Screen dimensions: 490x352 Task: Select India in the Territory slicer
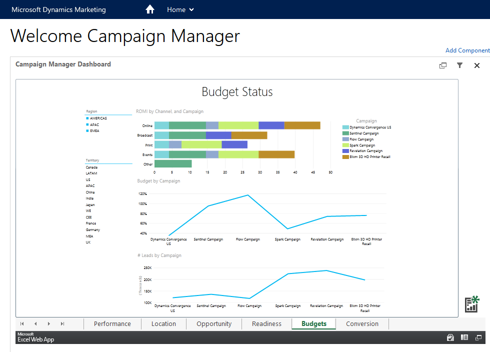pyautogui.click(x=89, y=198)
